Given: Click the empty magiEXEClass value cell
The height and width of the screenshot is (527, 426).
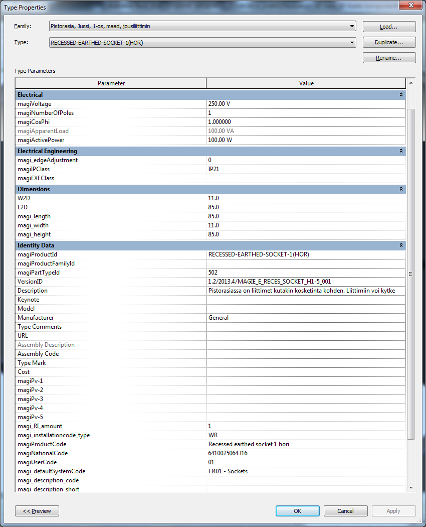Looking at the screenshot, I should [x=306, y=178].
